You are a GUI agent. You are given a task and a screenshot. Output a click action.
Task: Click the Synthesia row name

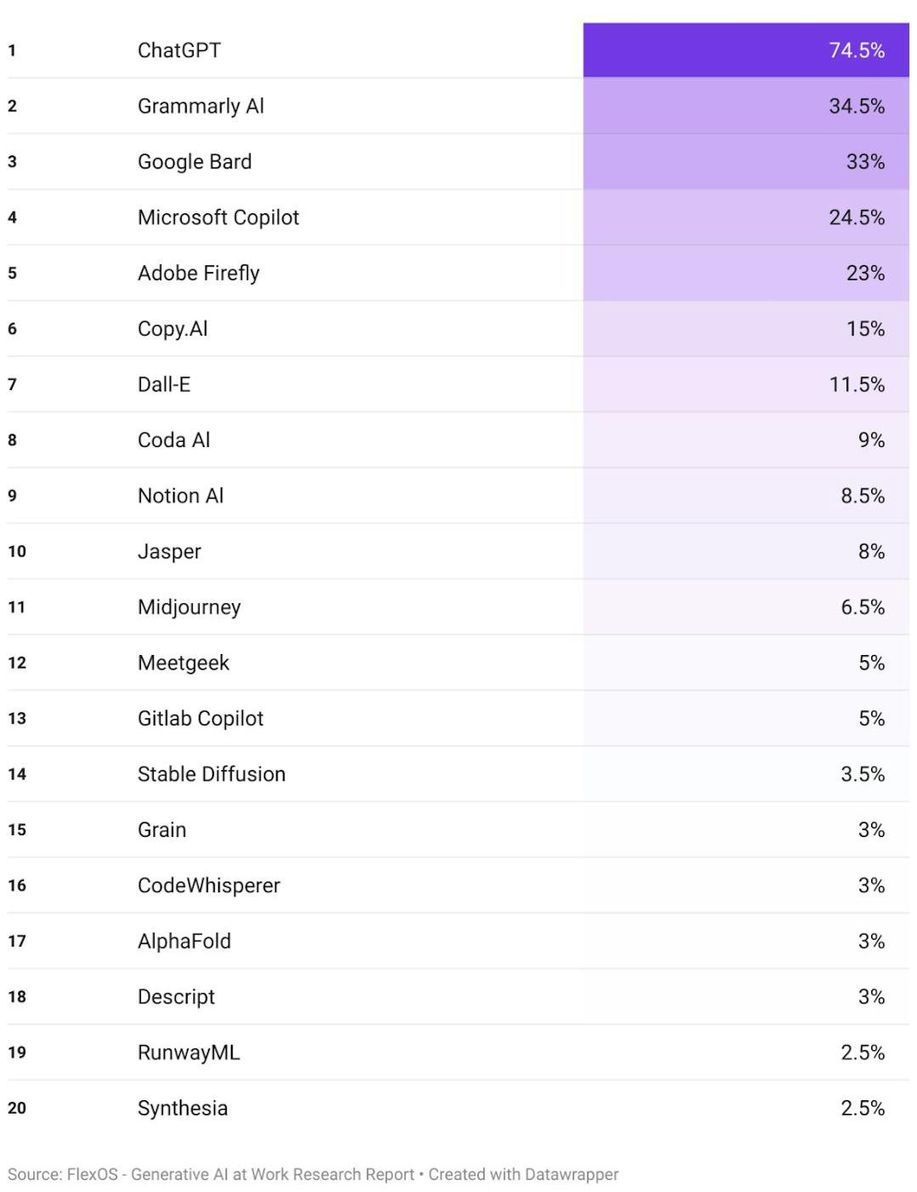click(x=183, y=1108)
